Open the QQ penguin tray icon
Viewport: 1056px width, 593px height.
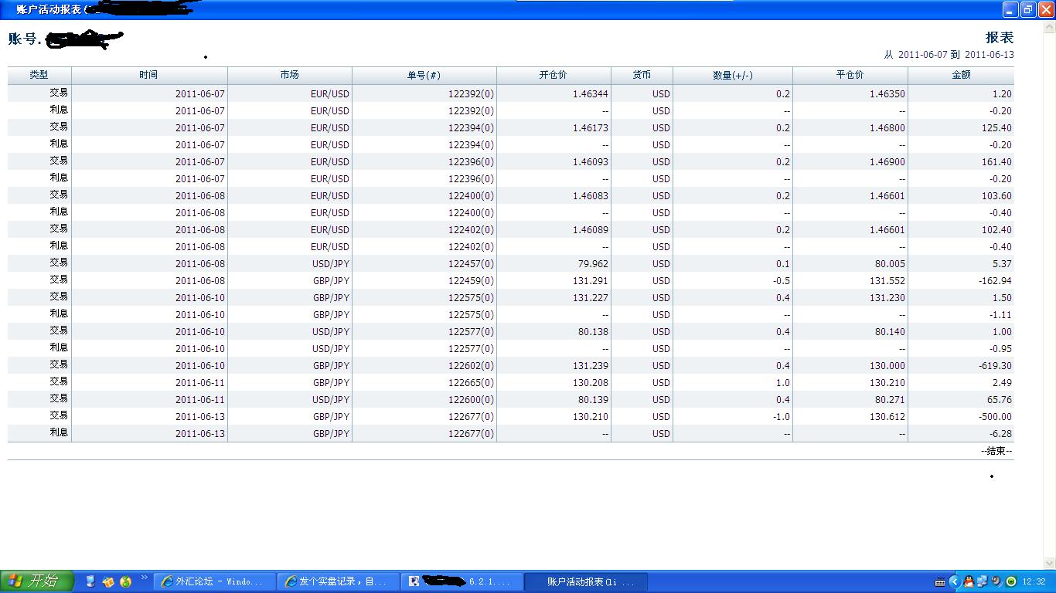[969, 581]
